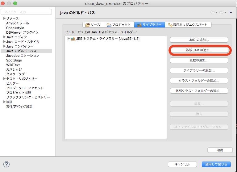Select AnyEdit ツール in the sidebar
Viewport: 237px width, 172px height.
[18, 23]
